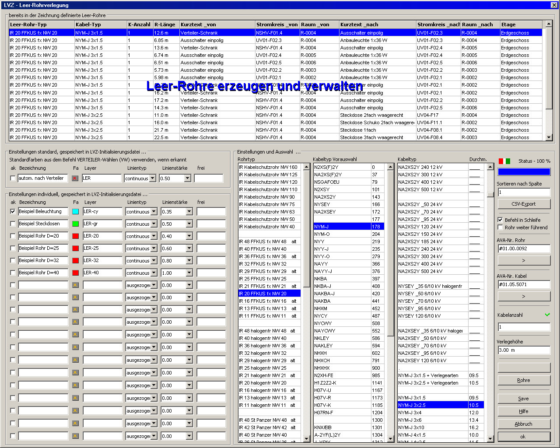This screenshot has height=448, width=560.
Task: Select NYY-J in Kabeltyp Vorauswahl
Action: [x=349, y=249]
